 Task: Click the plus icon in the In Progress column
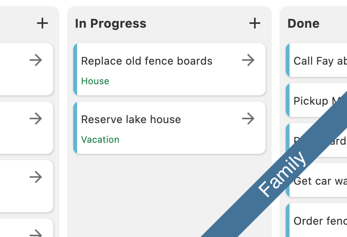point(254,23)
